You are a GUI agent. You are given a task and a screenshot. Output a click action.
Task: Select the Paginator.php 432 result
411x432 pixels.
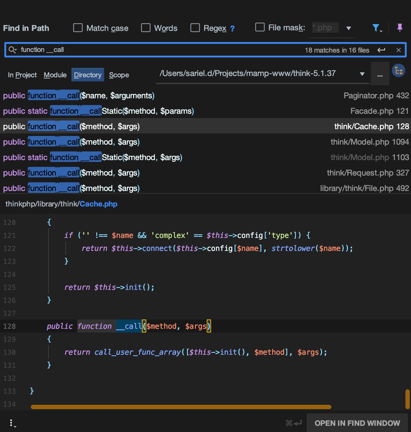click(205, 95)
